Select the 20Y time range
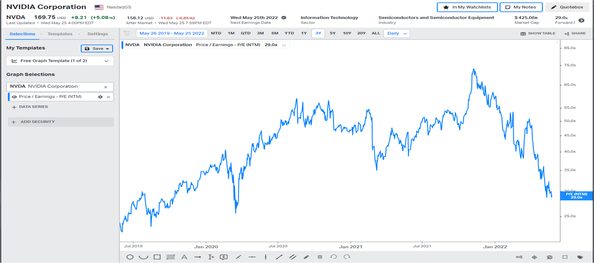The image size is (594, 263). (x=361, y=33)
